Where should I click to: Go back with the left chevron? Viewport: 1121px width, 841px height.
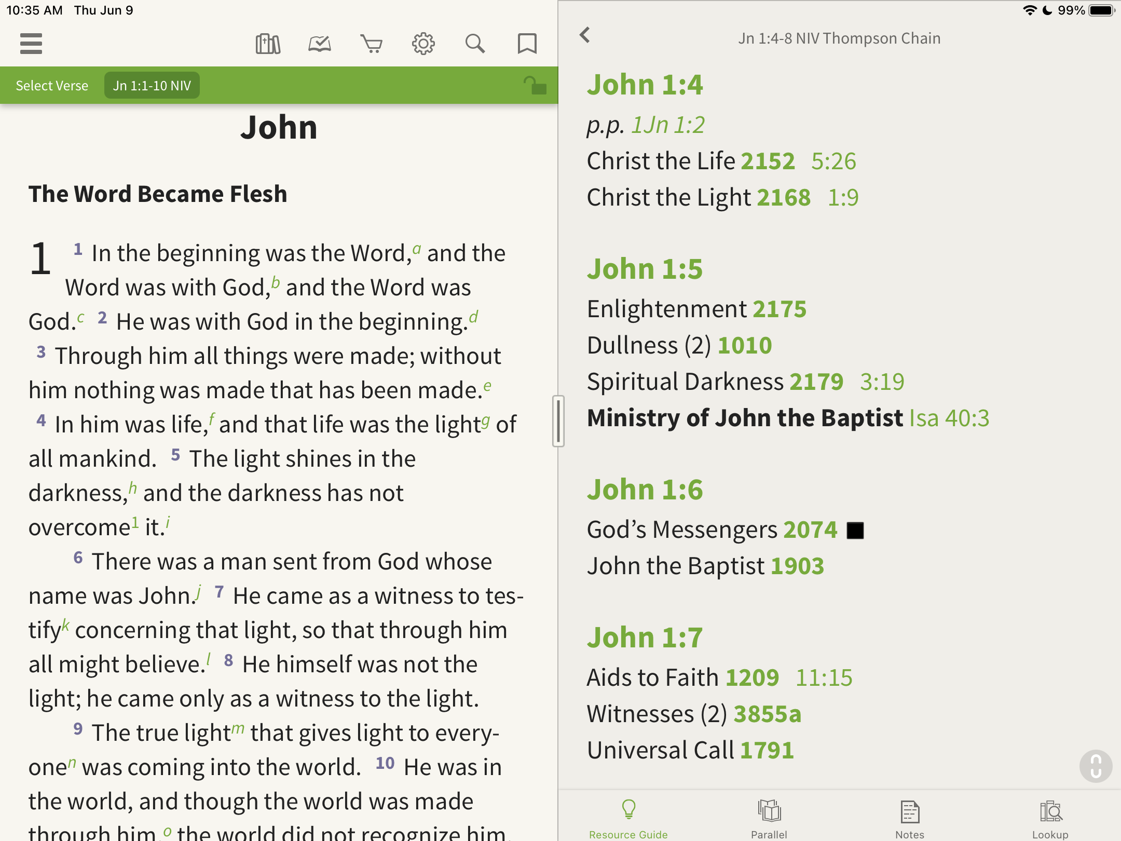pos(585,35)
